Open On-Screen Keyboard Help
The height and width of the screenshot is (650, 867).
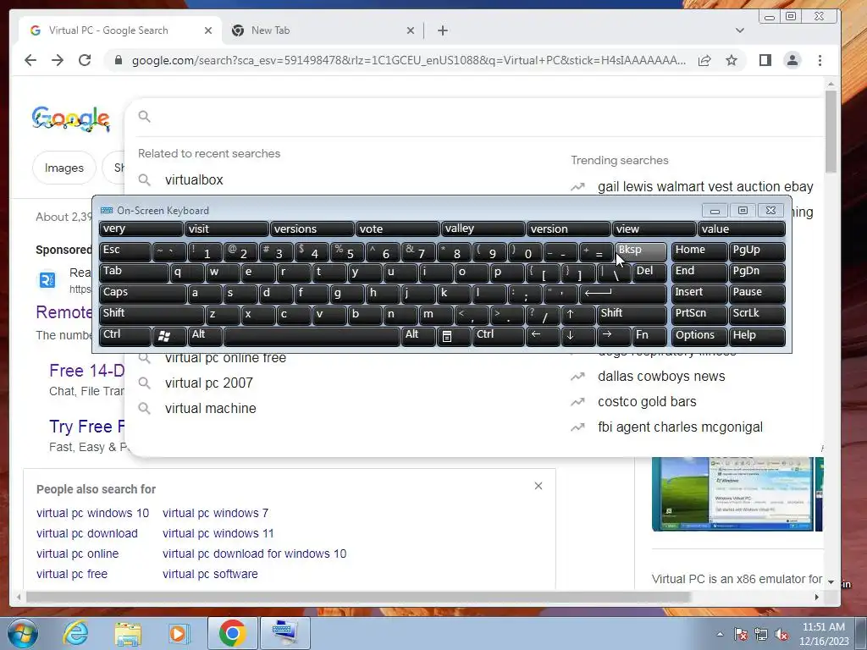point(756,336)
